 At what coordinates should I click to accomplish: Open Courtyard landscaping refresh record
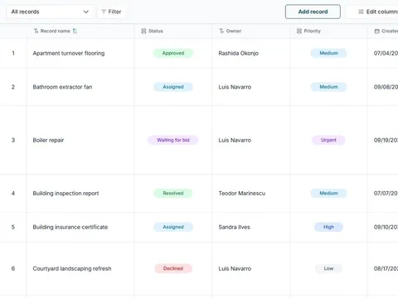[x=72, y=268]
